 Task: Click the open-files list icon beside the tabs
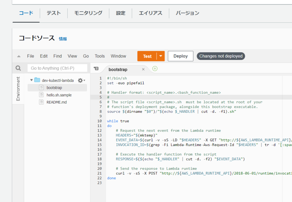tap(96, 69)
